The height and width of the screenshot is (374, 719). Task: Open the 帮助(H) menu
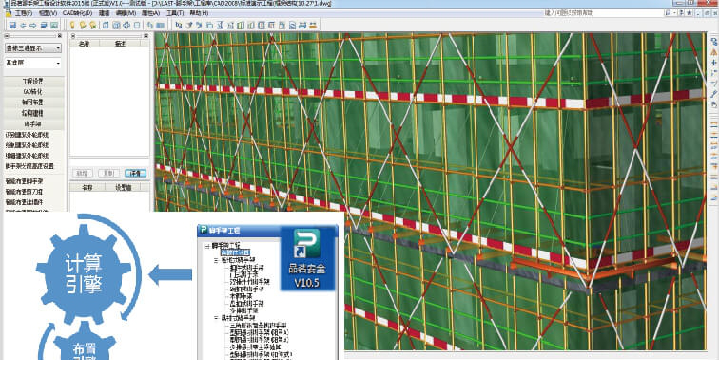(x=199, y=13)
